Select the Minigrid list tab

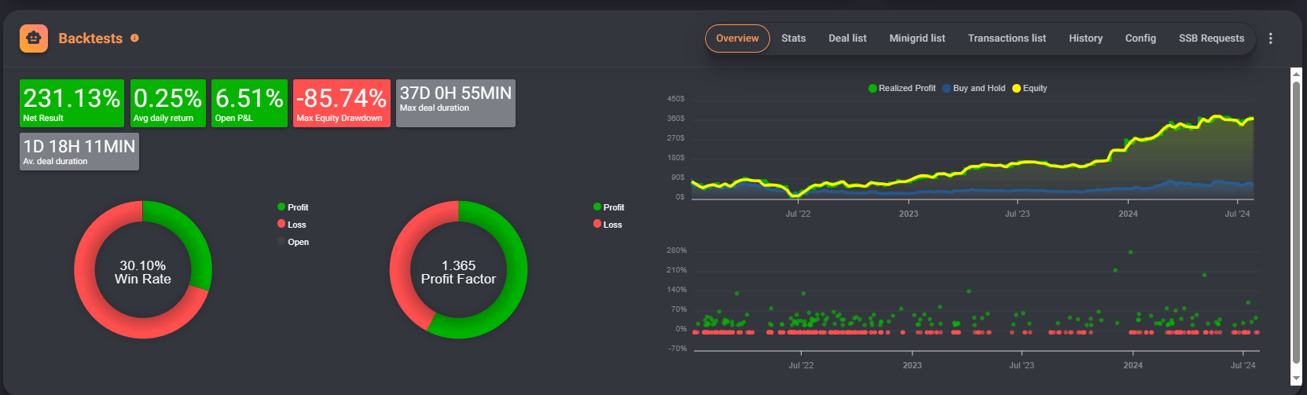[916, 38]
